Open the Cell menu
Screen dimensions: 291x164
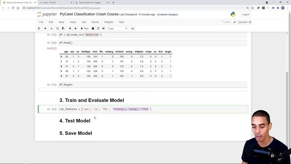[x=84, y=22]
